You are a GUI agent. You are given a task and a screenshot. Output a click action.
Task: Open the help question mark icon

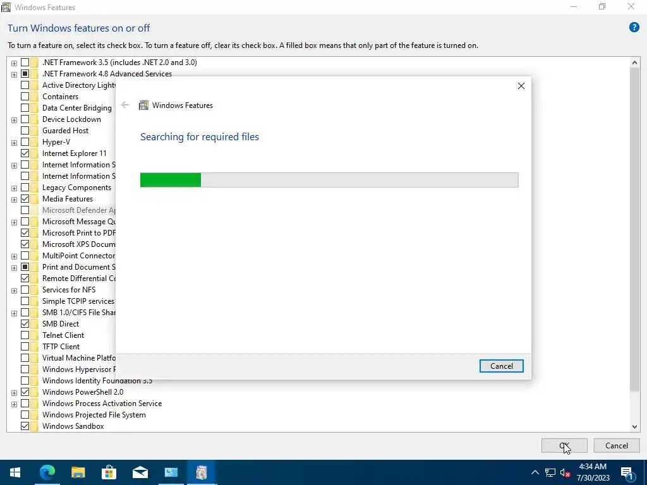pos(634,28)
